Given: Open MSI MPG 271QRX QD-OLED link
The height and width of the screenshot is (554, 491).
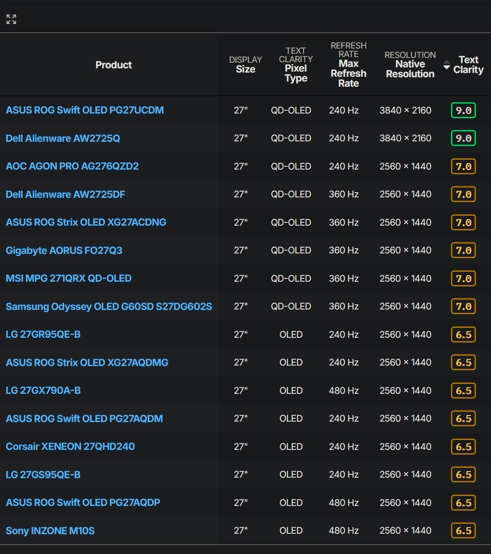Looking at the screenshot, I should 68,278.
